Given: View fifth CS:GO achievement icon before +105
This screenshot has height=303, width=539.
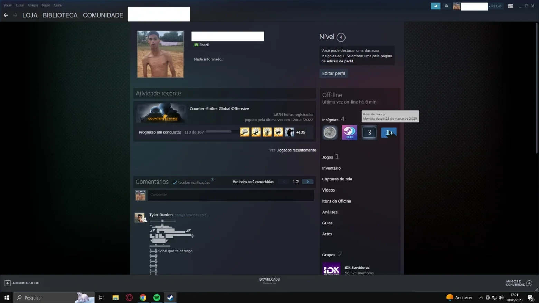Looking at the screenshot, I should click(290, 132).
